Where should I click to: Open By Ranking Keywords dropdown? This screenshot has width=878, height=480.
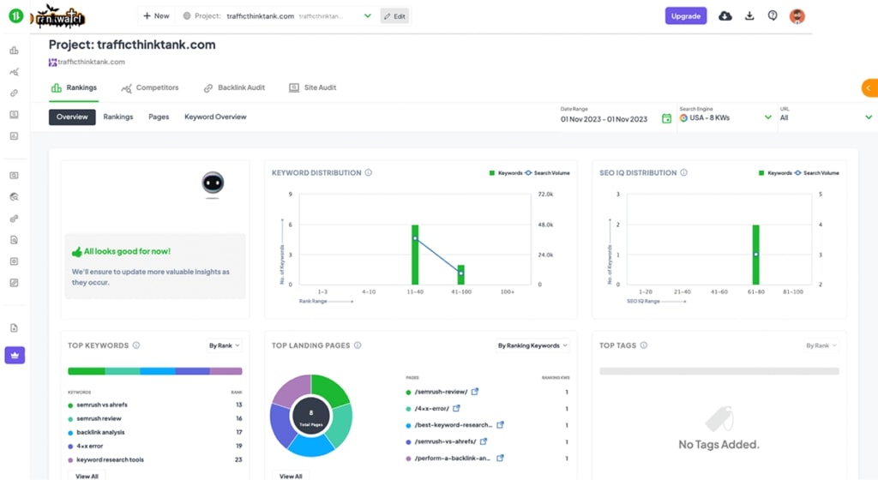point(532,345)
